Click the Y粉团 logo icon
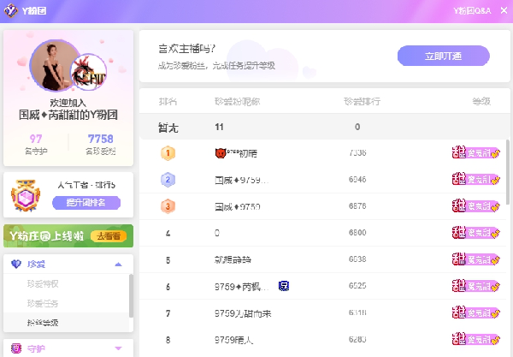 11,10
